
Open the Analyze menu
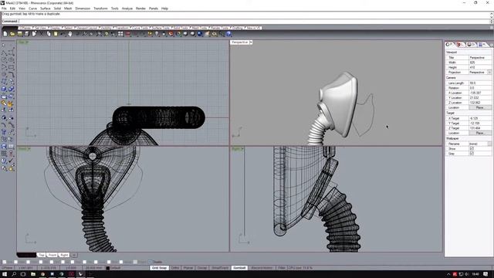tap(127, 8)
